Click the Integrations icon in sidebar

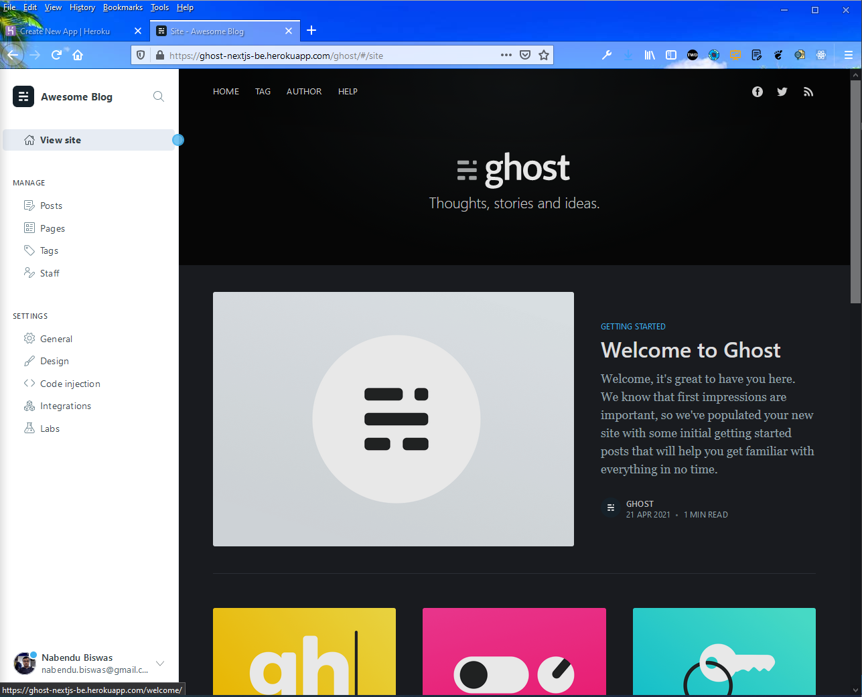click(29, 406)
